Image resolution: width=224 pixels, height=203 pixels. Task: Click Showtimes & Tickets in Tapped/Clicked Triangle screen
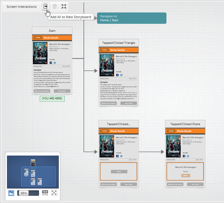point(108,103)
